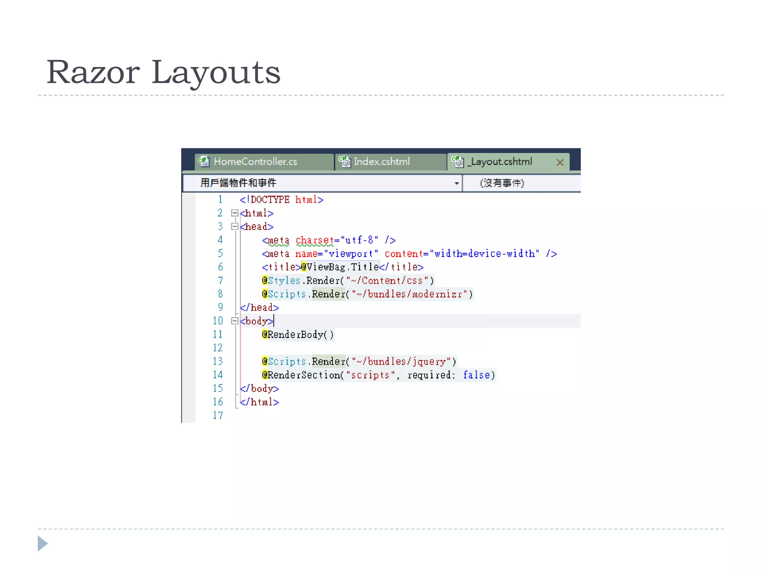The width and height of the screenshot is (762, 571).
Task: Click the _Layout.cshtml file icon
Action: coord(458,161)
